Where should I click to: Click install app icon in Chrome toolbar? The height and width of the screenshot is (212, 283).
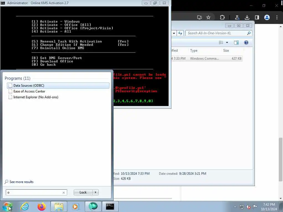pos(200,17)
